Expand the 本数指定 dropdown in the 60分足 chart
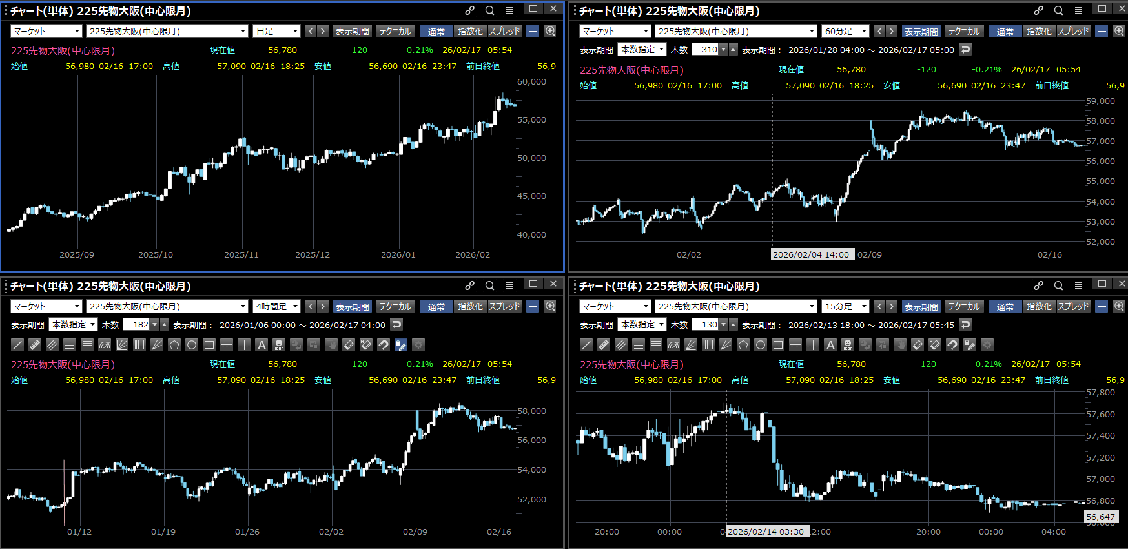 tap(642, 49)
